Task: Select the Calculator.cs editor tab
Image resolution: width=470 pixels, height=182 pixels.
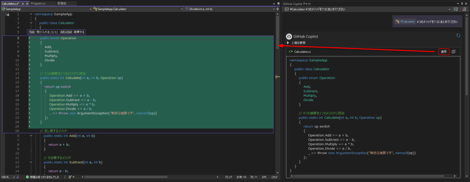Action: [10, 3]
